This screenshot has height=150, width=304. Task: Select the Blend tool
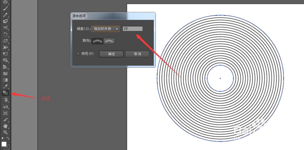(5, 93)
